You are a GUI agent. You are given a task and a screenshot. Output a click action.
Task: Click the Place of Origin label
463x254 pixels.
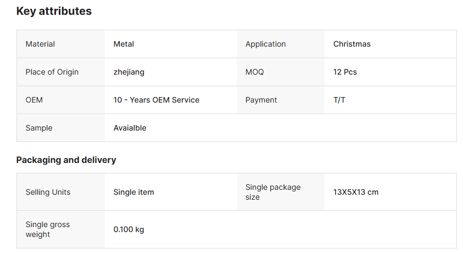pos(52,72)
